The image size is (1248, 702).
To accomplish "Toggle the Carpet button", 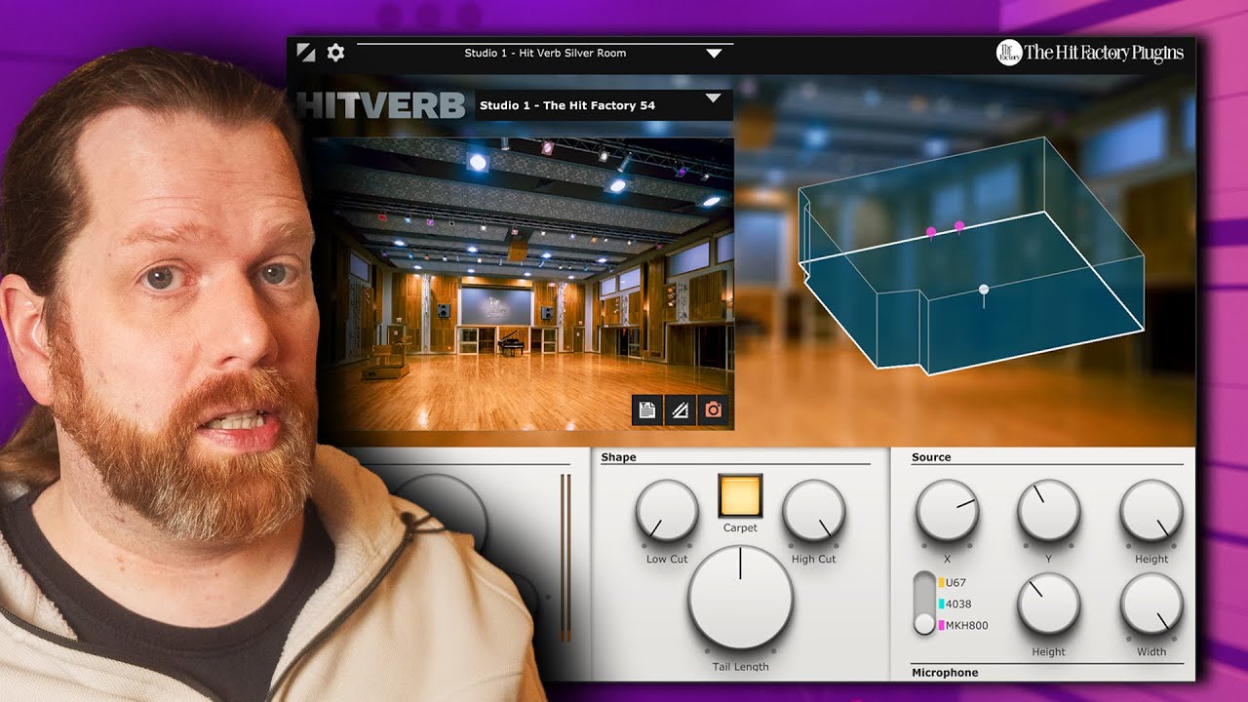I will [x=740, y=495].
